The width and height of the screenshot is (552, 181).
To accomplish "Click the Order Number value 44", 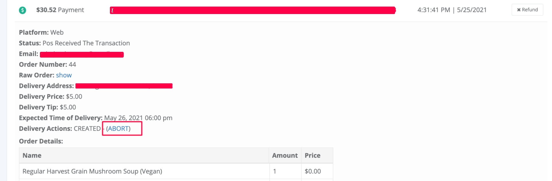I will click(x=72, y=64).
